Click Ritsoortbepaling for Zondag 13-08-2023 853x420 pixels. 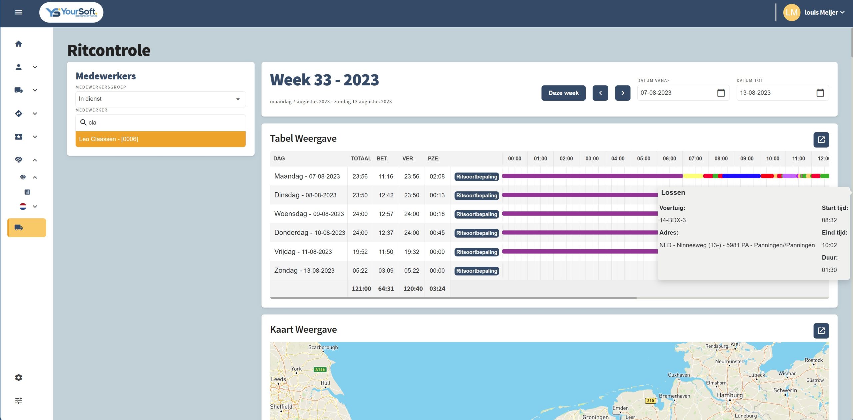coord(476,271)
